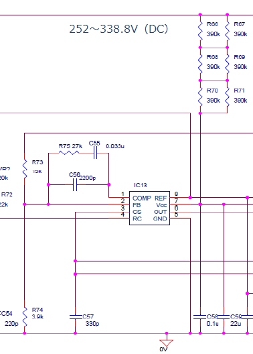Click resistor R66 390k symbol

(x=200, y=31)
